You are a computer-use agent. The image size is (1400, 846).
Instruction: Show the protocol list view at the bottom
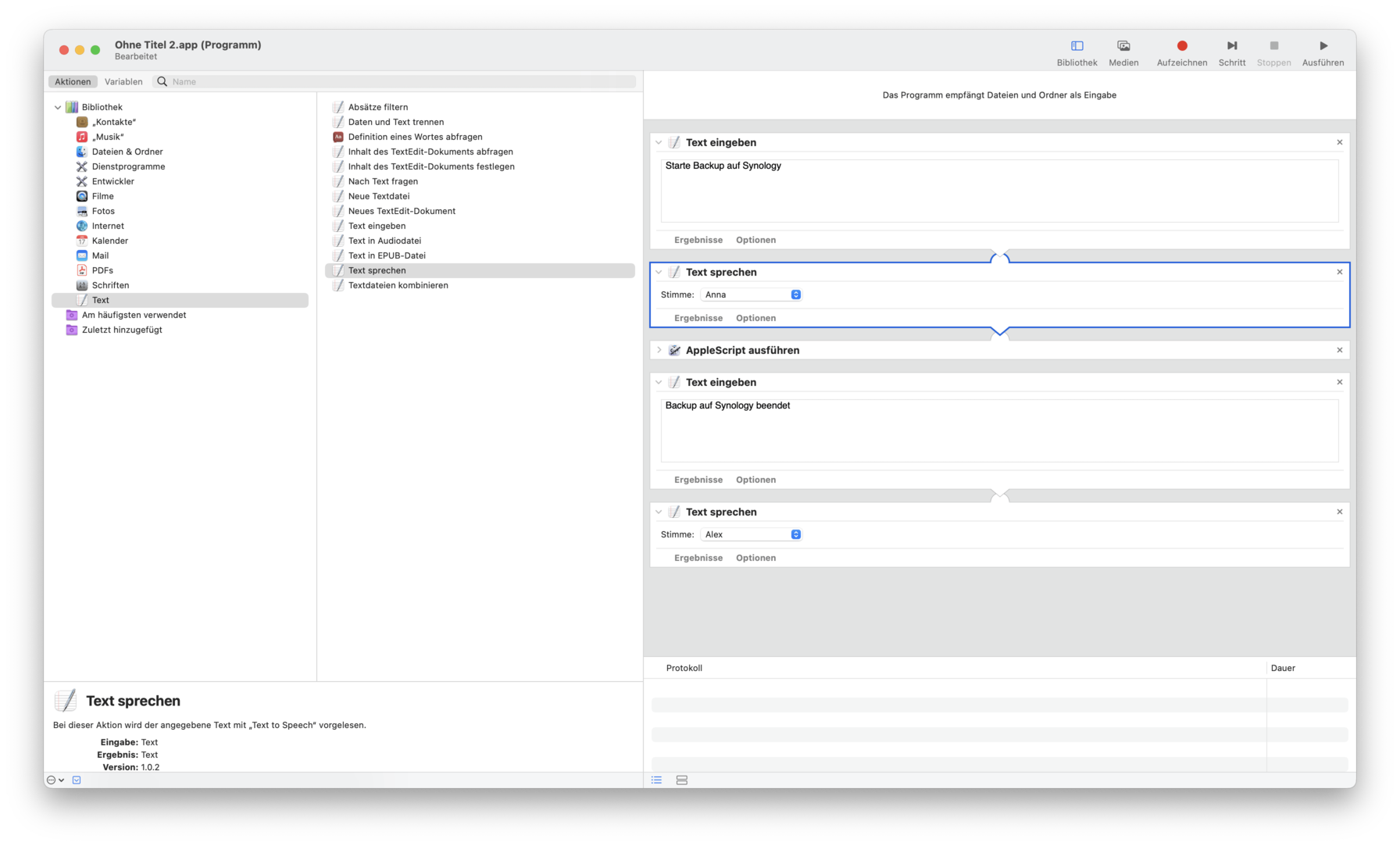click(656, 780)
